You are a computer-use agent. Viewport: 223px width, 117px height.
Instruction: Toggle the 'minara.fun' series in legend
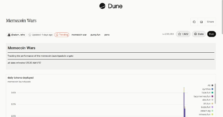[x=206, y=114]
